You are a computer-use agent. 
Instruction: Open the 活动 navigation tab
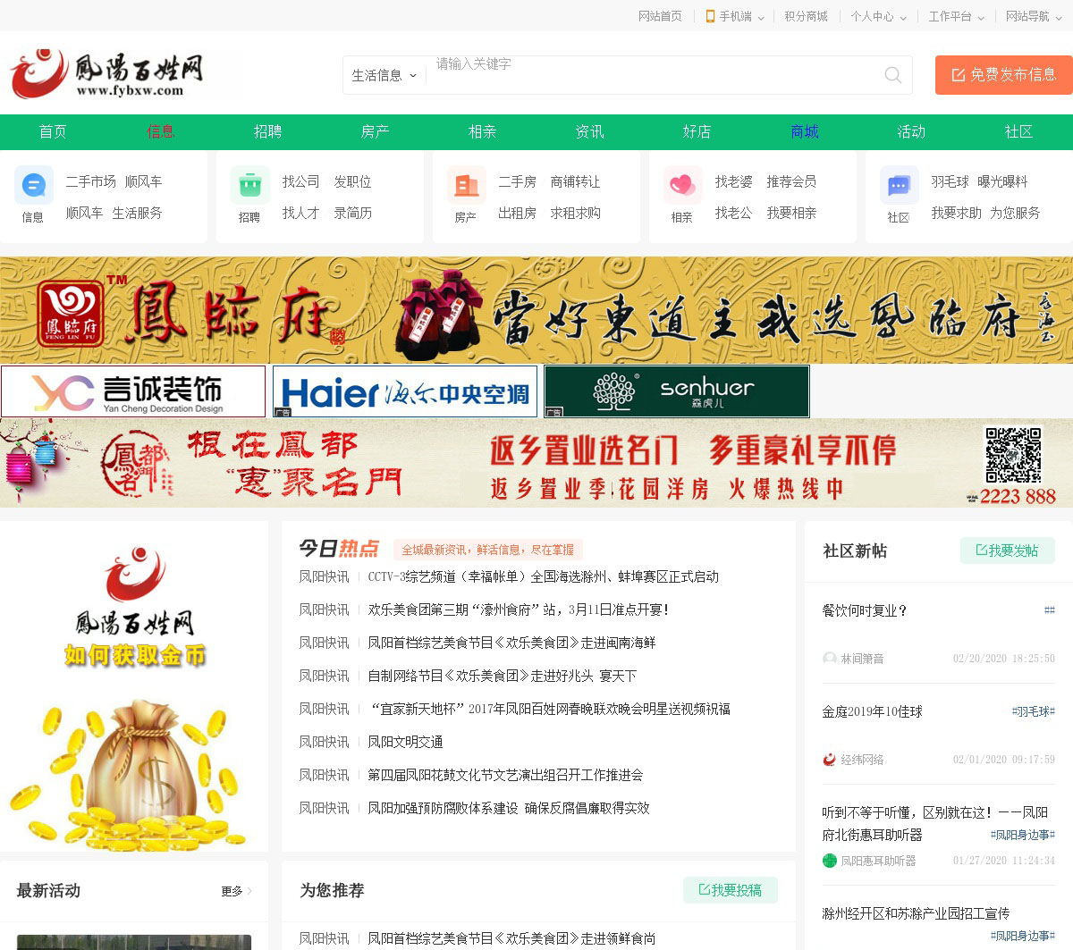(911, 131)
